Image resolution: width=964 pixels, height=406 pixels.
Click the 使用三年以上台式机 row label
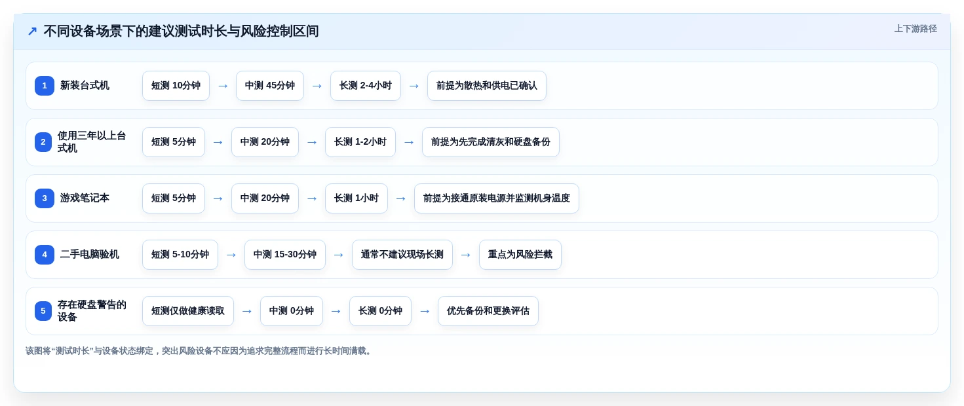pyautogui.click(x=92, y=142)
